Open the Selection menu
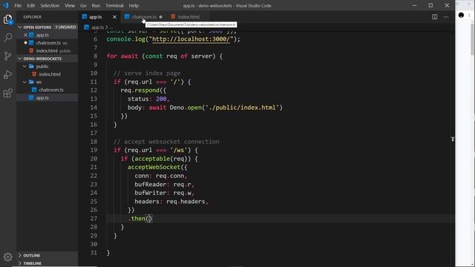475x267 pixels. point(50,5)
